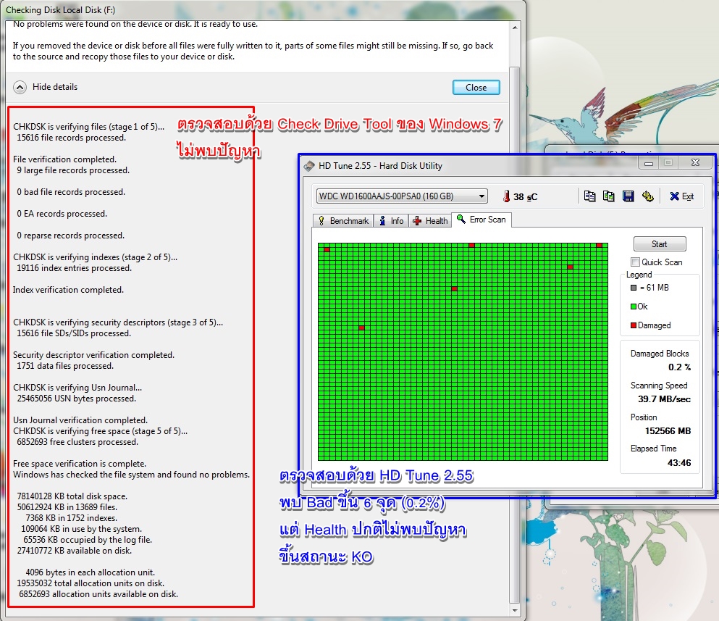This screenshot has height=621, width=719.
Task: Switch to the Info tab
Action: [391, 221]
